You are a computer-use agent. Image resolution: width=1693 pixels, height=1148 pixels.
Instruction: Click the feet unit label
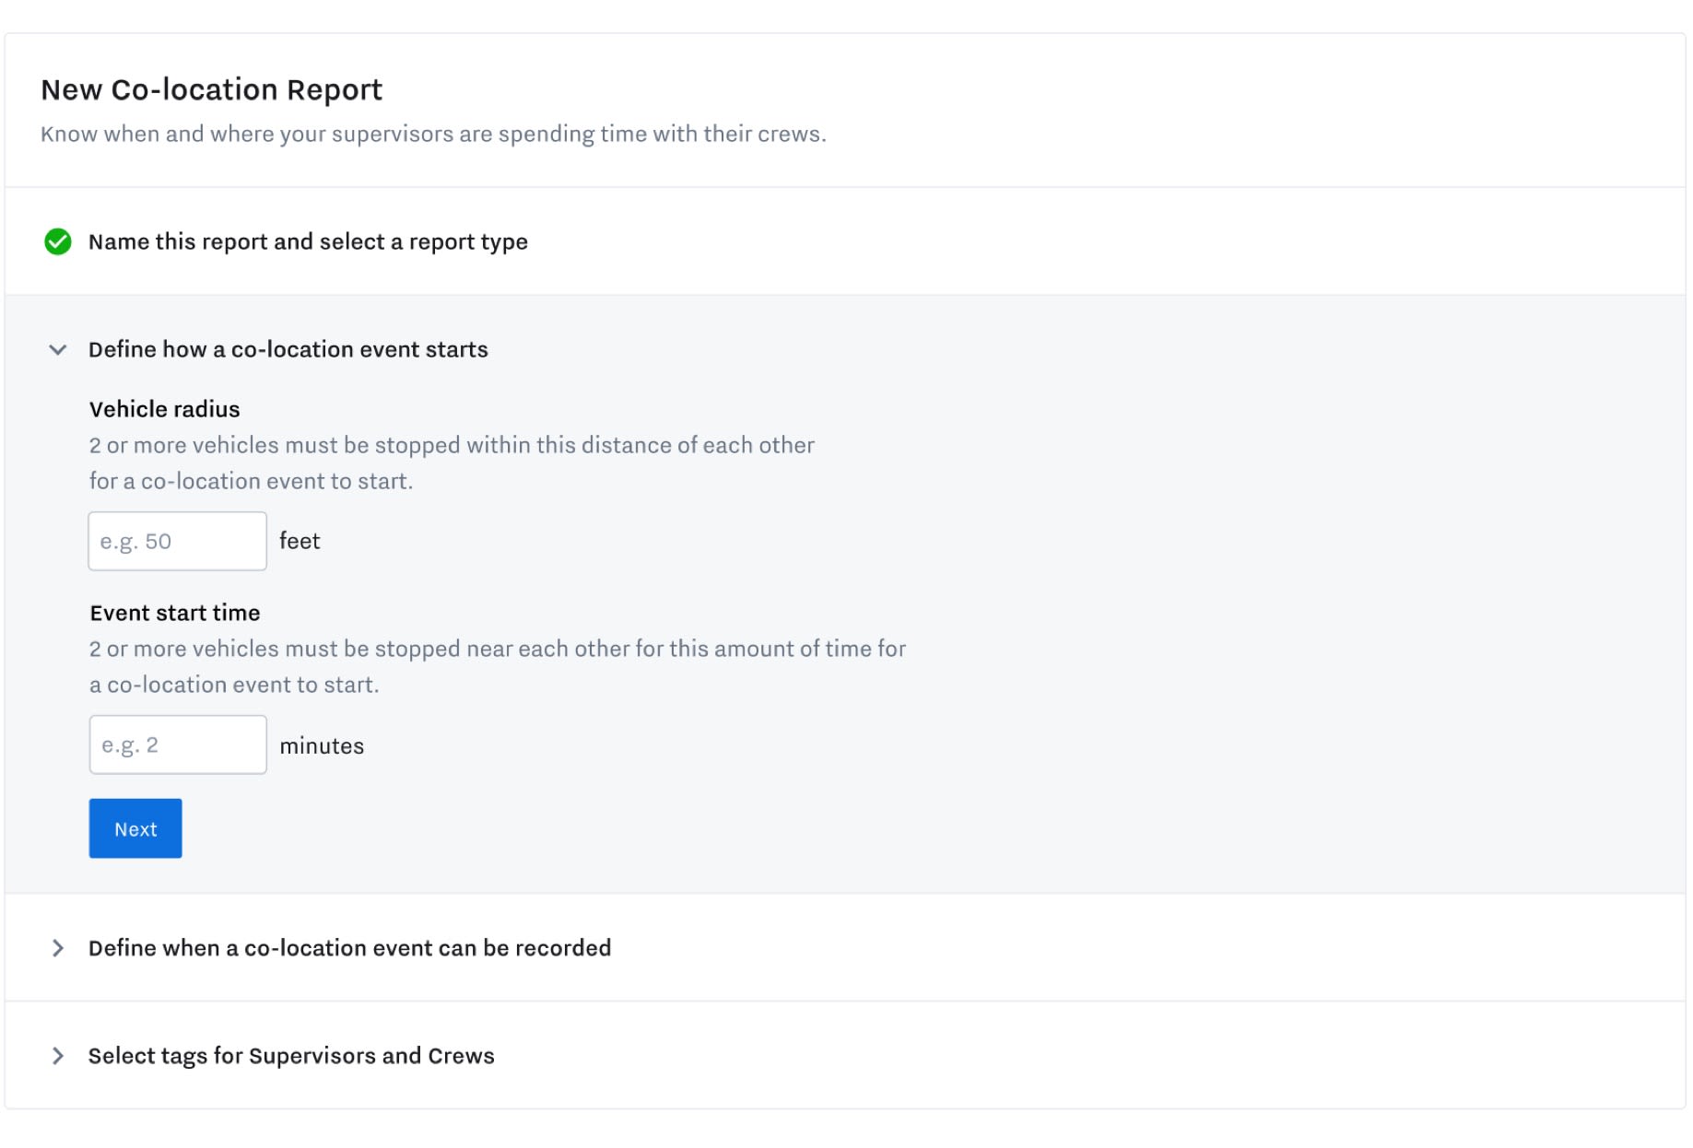click(x=299, y=541)
